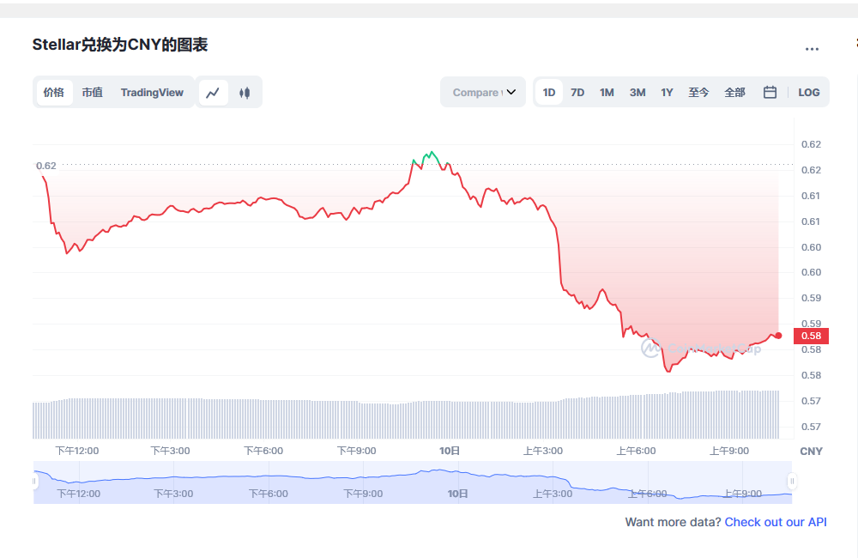Click the 0.62 opening price label at left
This screenshot has width=858, height=558.
point(46,166)
